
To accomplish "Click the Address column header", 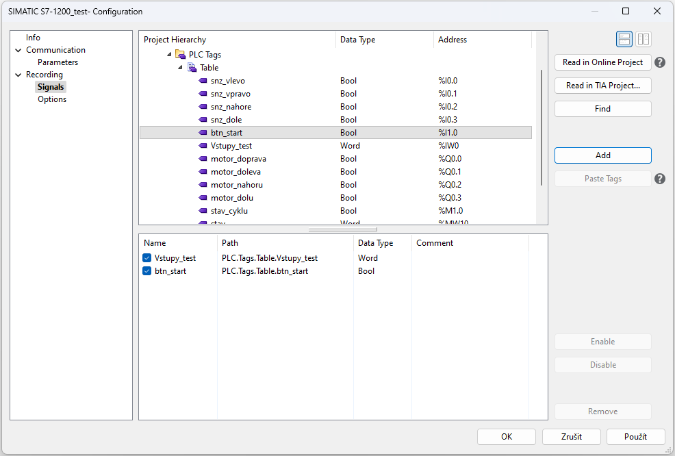I will [x=483, y=40].
